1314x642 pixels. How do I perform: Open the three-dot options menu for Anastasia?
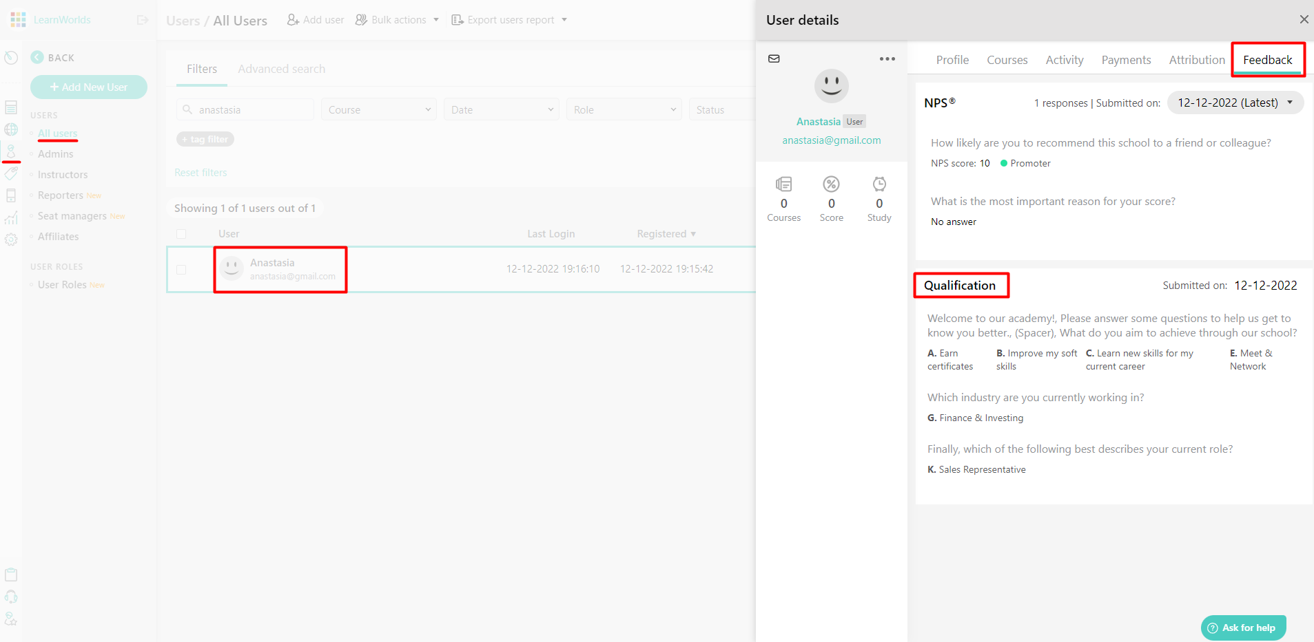pos(887,58)
